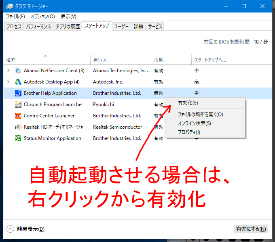Viewport: 275px width, 242px height.
Task: Click the ControlCenter Launcher icon
Action: pos(18,116)
